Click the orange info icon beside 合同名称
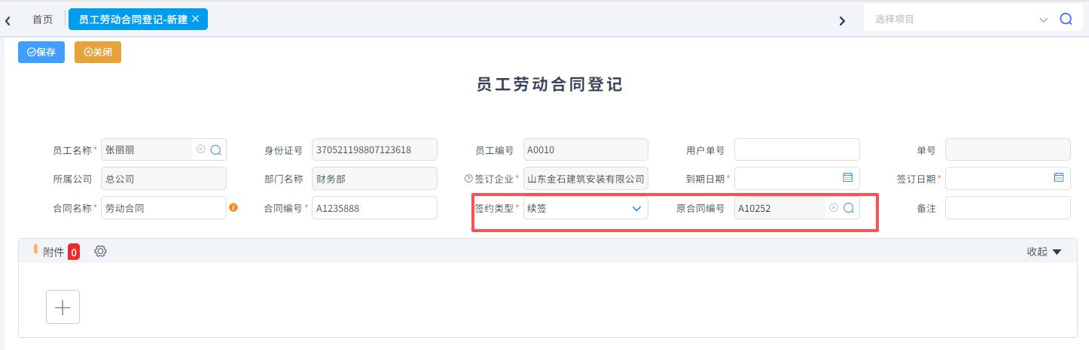Screen dimensions: 1089x350 click(x=233, y=207)
